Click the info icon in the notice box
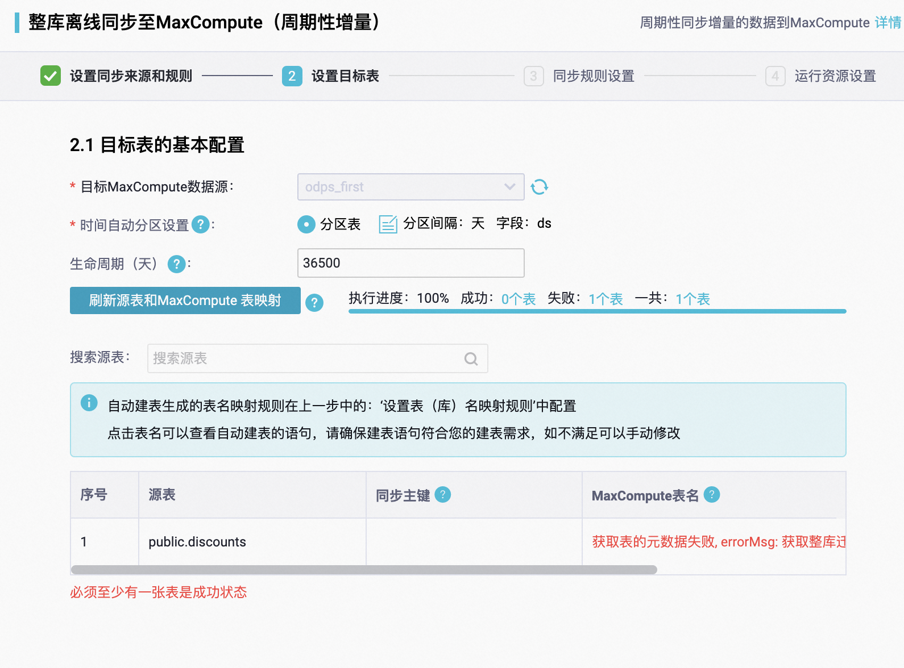This screenshot has height=668, width=904. pos(89,403)
